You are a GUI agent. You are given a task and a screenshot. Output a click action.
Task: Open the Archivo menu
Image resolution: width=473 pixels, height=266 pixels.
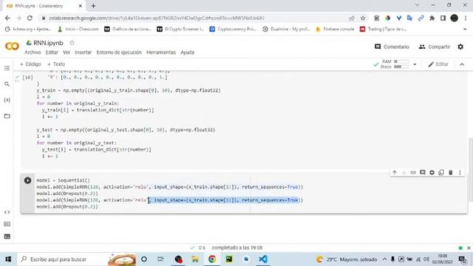(x=33, y=52)
